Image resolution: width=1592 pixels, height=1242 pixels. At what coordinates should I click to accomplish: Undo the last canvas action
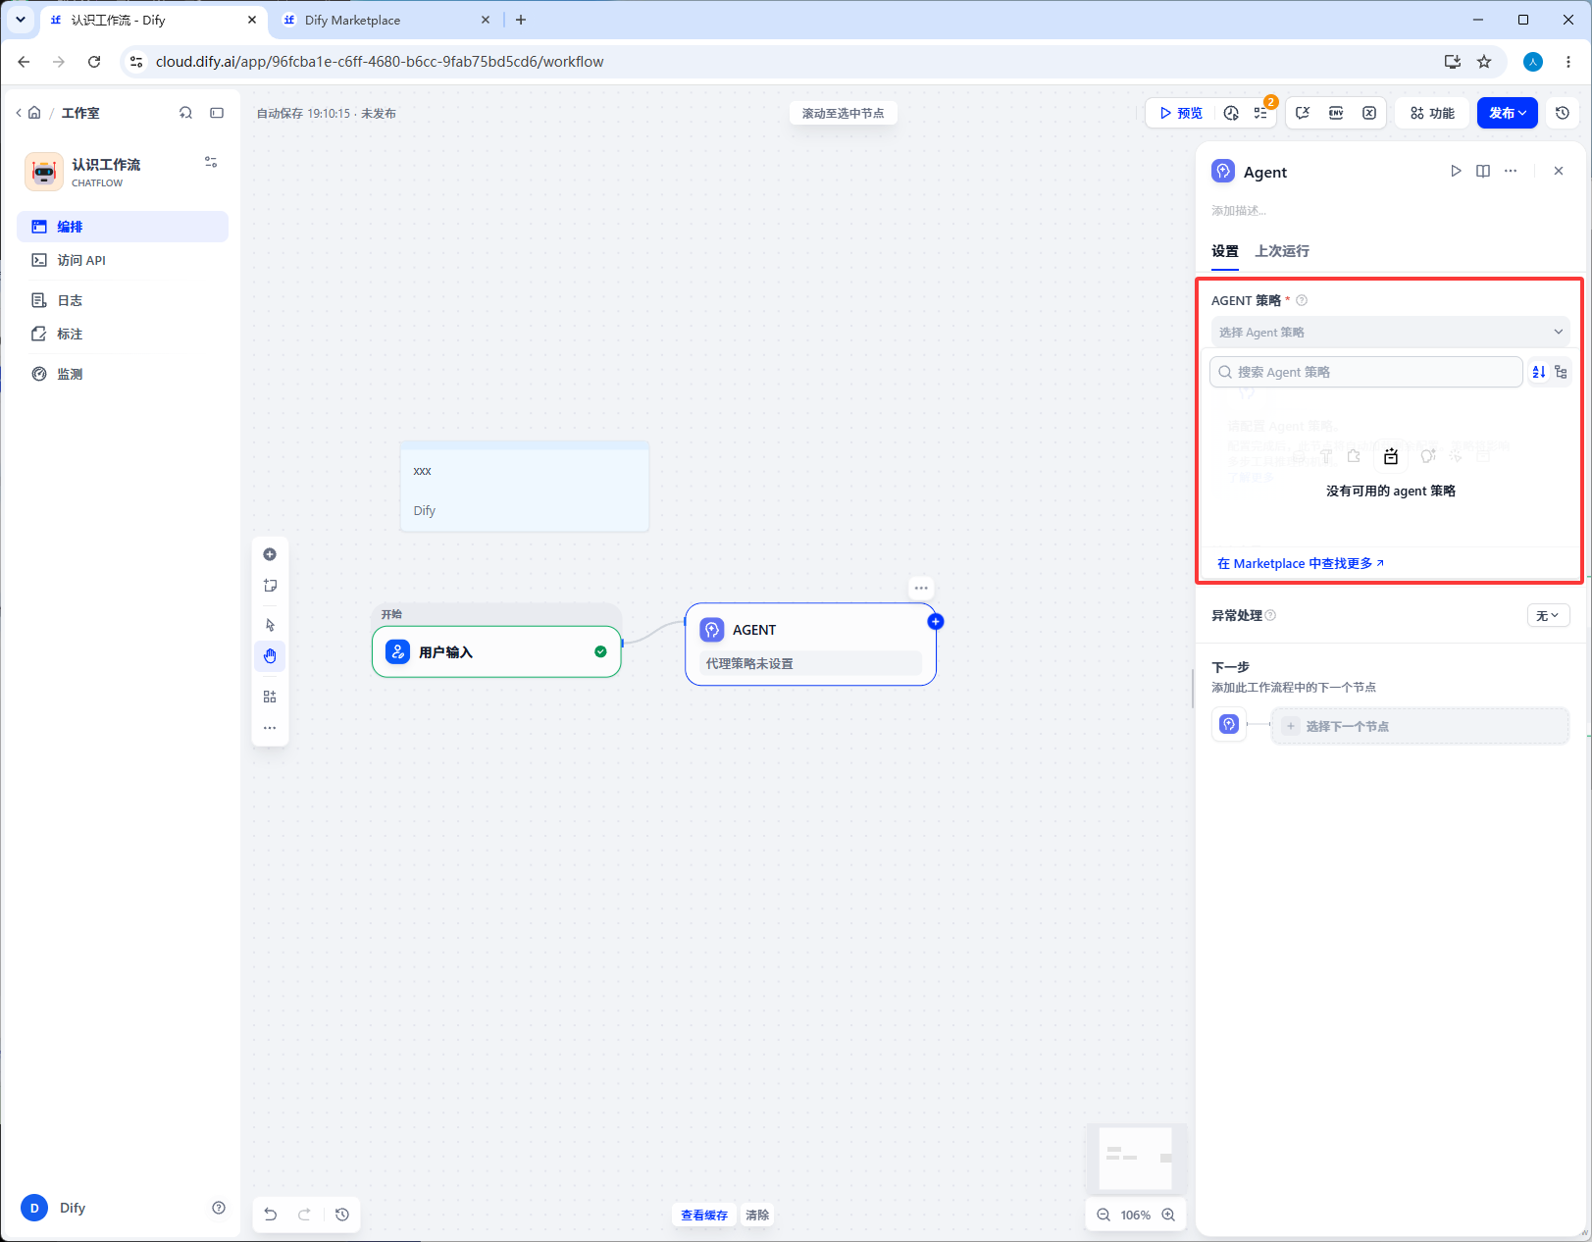click(x=271, y=1215)
